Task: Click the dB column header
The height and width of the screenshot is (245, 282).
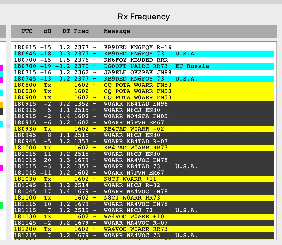Action: click(x=48, y=31)
